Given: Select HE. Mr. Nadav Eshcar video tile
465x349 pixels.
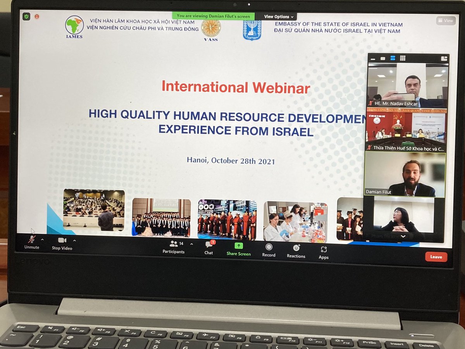Looking at the screenshot, I should point(408,85).
